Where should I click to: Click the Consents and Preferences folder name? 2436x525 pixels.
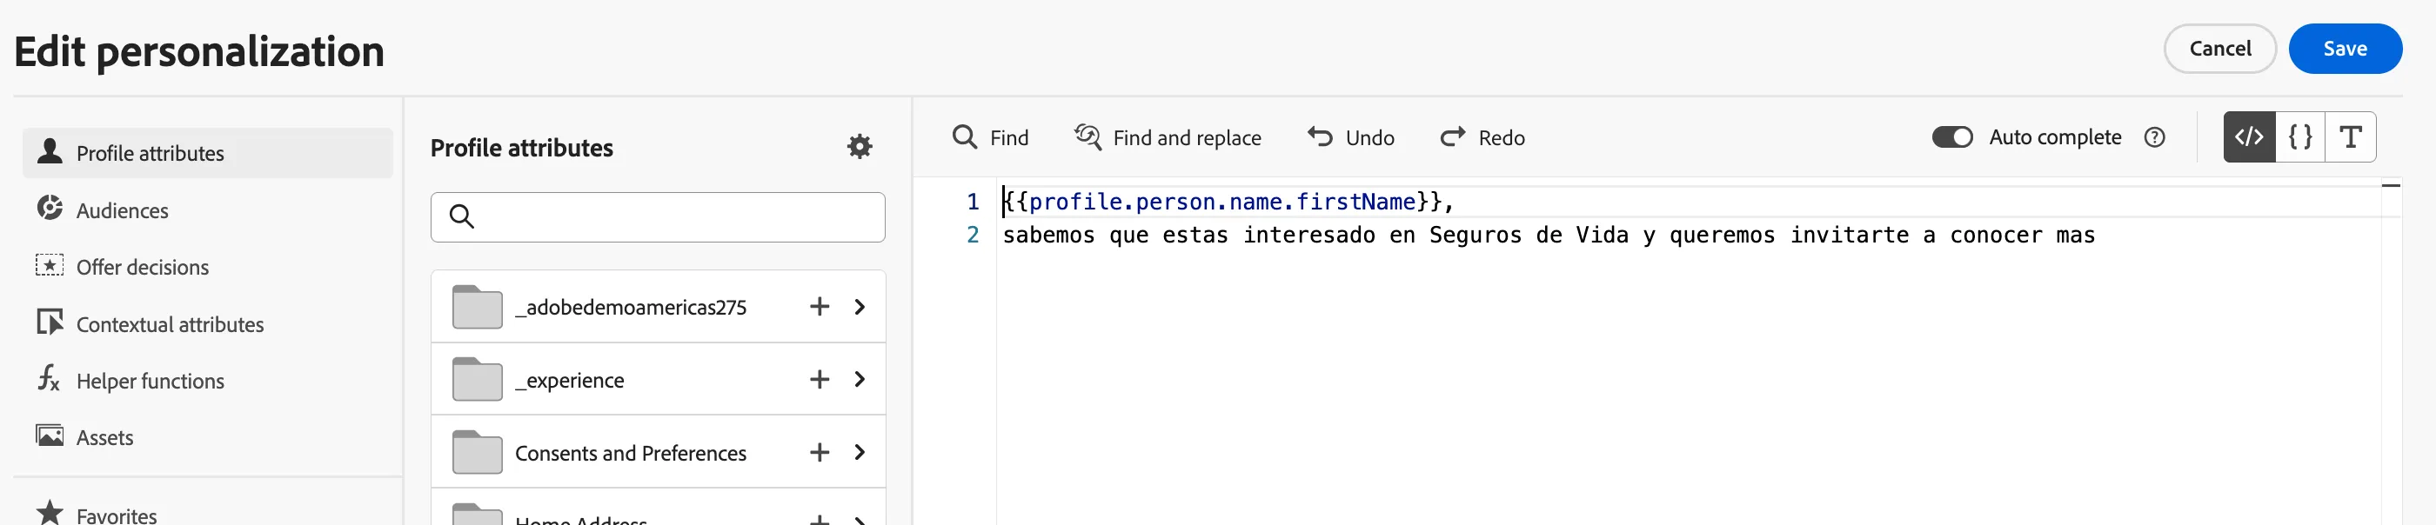point(631,452)
